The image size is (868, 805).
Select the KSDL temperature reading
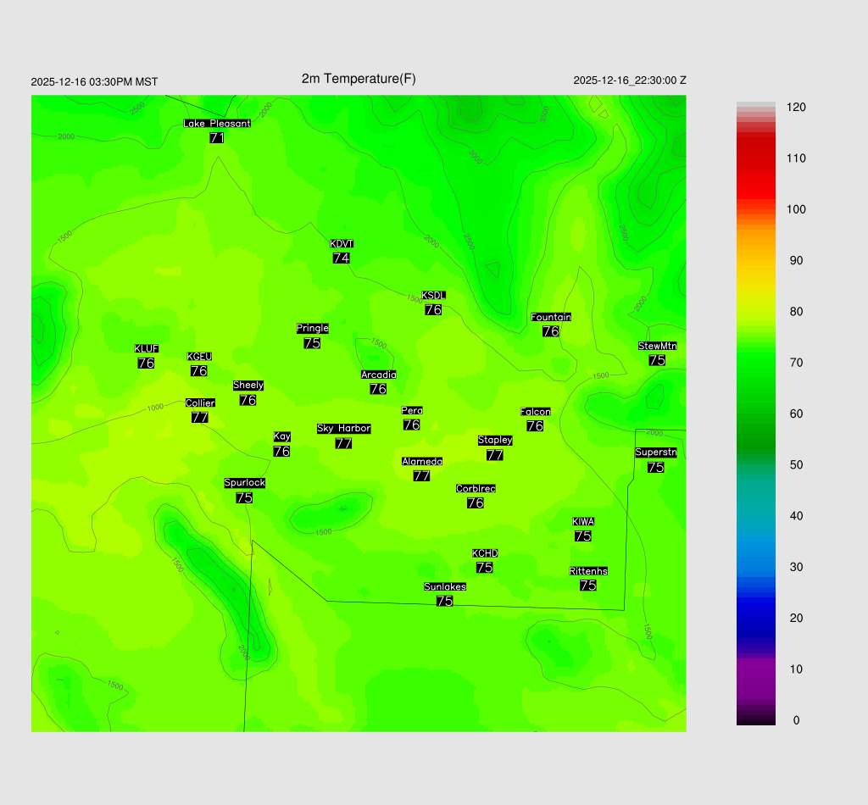click(x=433, y=310)
